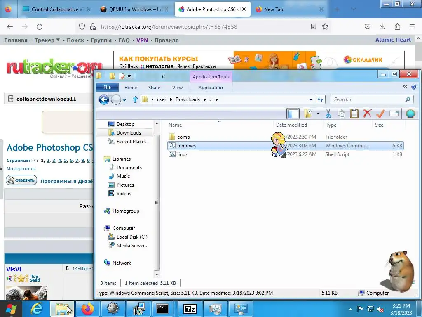The width and height of the screenshot is (422, 317).
Task: Click the Cut scissors icon in Explorer toolbar
Action: [328, 114]
